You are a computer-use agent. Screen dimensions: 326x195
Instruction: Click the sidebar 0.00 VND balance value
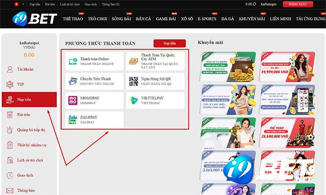coord(29,55)
